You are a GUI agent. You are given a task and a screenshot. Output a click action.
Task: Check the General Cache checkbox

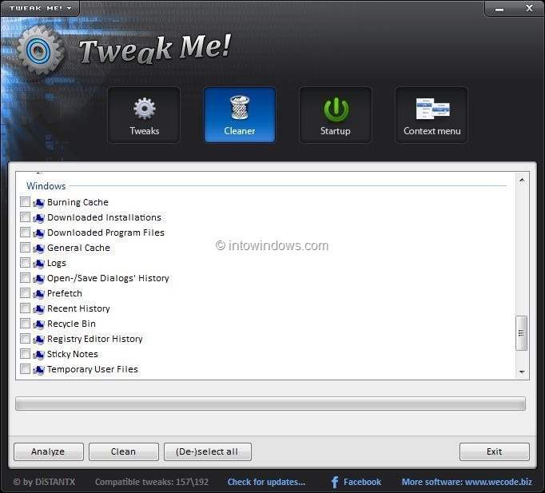25,248
